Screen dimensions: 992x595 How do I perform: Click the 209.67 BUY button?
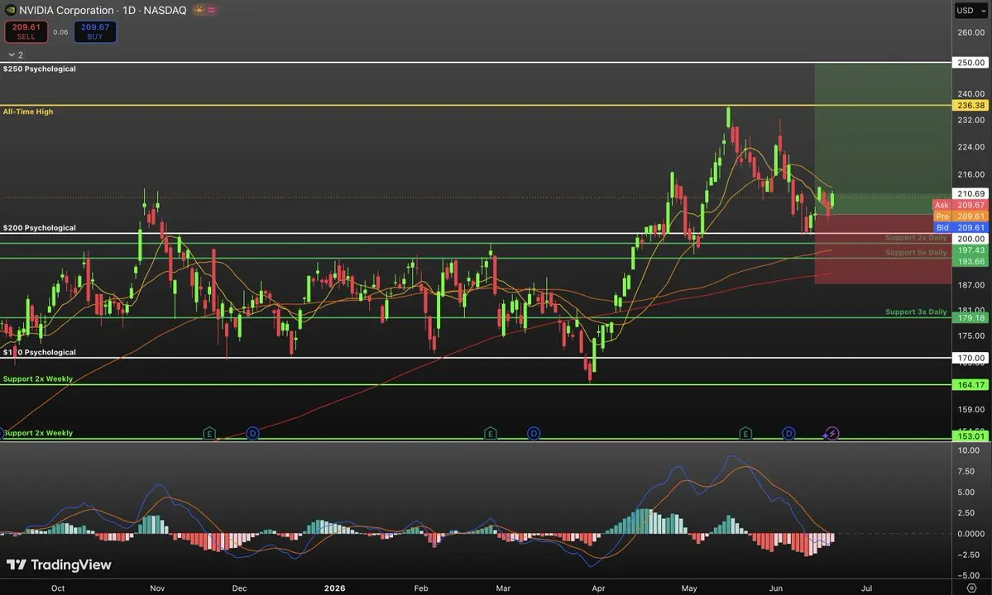[95, 31]
